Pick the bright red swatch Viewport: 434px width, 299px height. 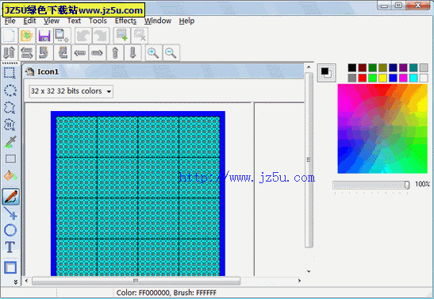pos(363,78)
